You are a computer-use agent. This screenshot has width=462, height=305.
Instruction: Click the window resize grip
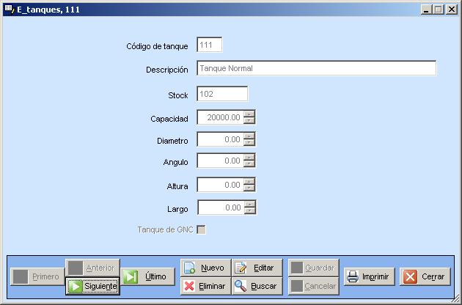pos(456,299)
